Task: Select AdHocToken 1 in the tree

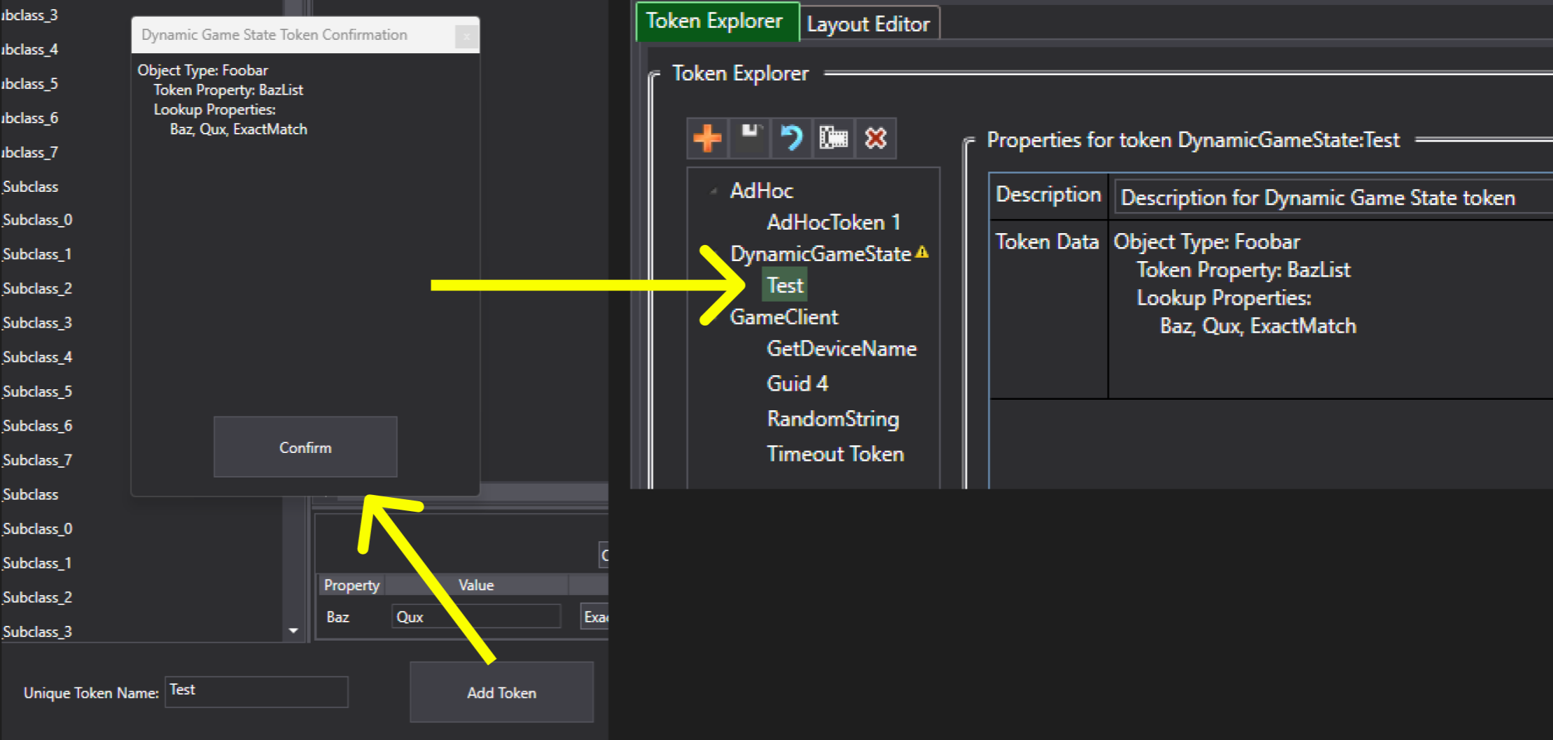Action: (833, 223)
